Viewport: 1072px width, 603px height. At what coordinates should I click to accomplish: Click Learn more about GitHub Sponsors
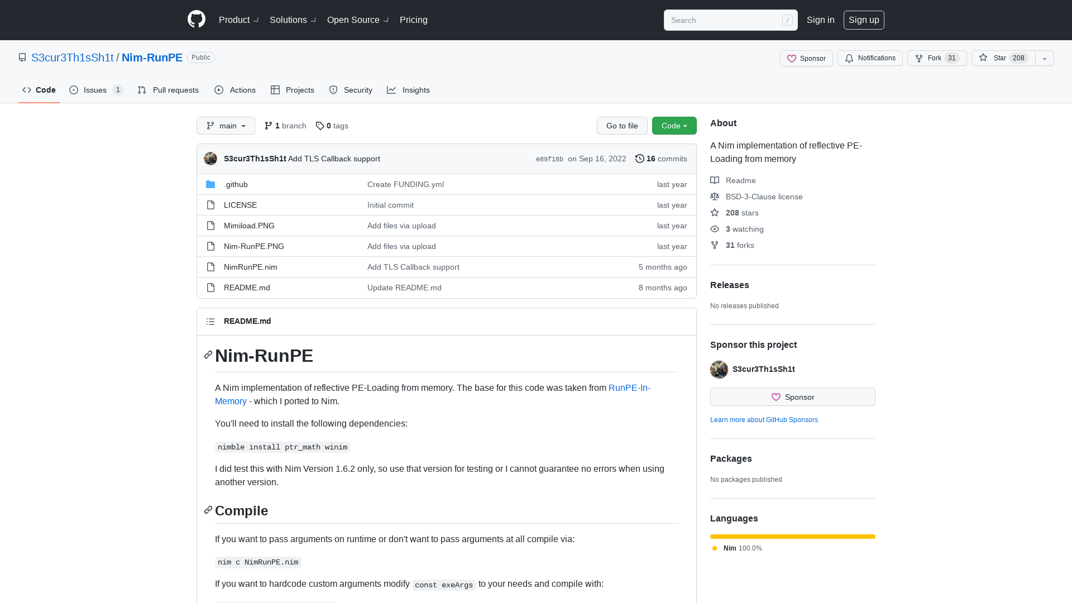tap(764, 420)
